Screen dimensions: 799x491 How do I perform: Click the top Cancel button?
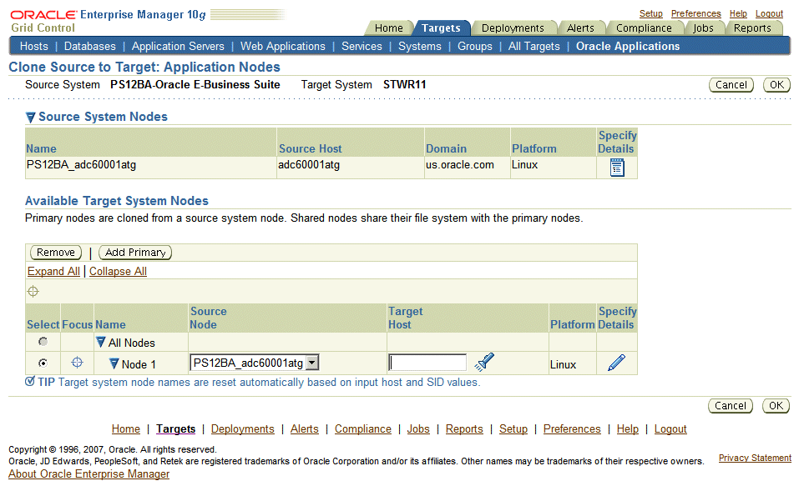(x=731, y=85)
